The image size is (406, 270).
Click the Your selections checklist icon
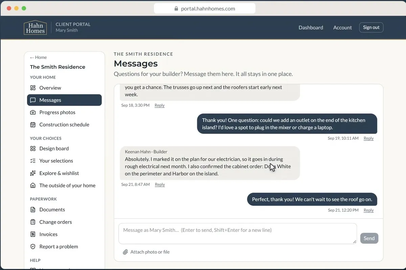coord(33,161)
